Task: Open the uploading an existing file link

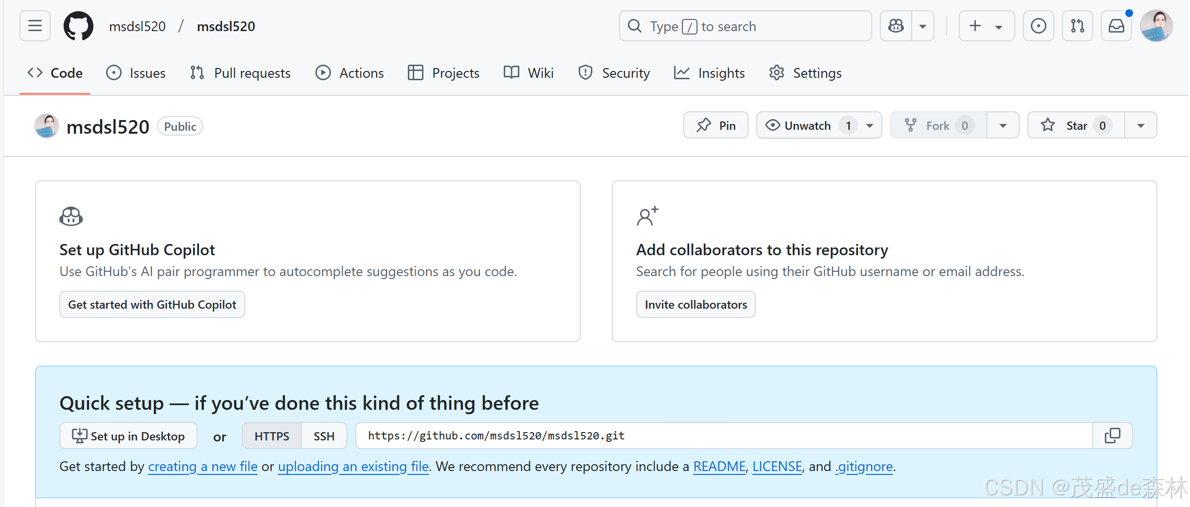Action: point(353,466)
